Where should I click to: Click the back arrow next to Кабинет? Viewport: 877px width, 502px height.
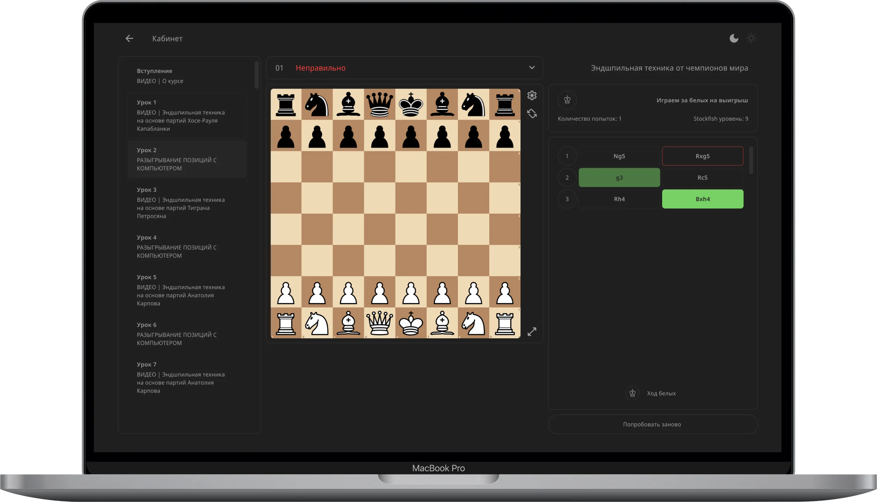coord(129,38)
